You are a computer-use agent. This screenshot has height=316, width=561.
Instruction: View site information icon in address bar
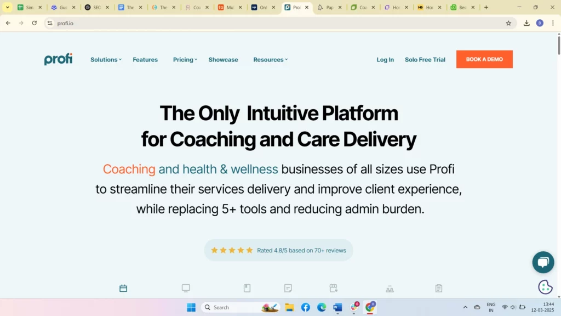point(50,23)
